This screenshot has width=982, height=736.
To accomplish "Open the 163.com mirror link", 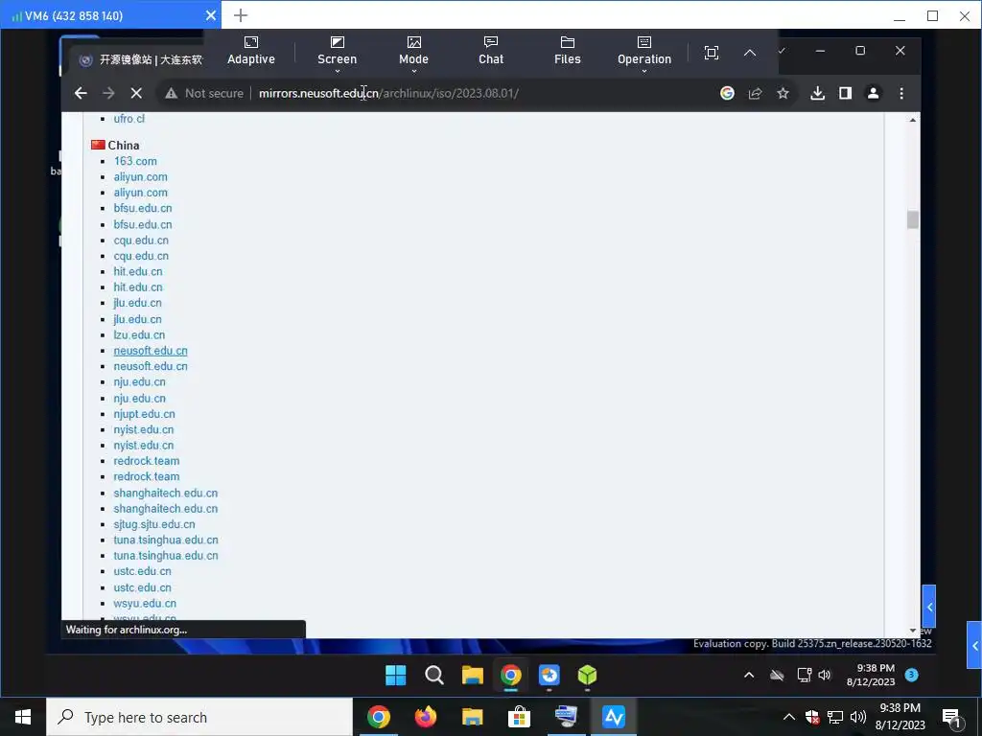I will 135,161.
